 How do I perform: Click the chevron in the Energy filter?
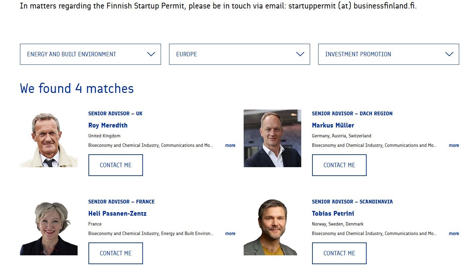pyautogui.click(x=151, y=54)
